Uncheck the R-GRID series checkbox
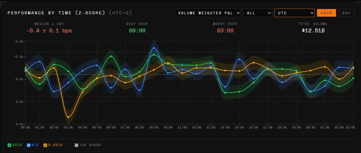 (45, 145)
